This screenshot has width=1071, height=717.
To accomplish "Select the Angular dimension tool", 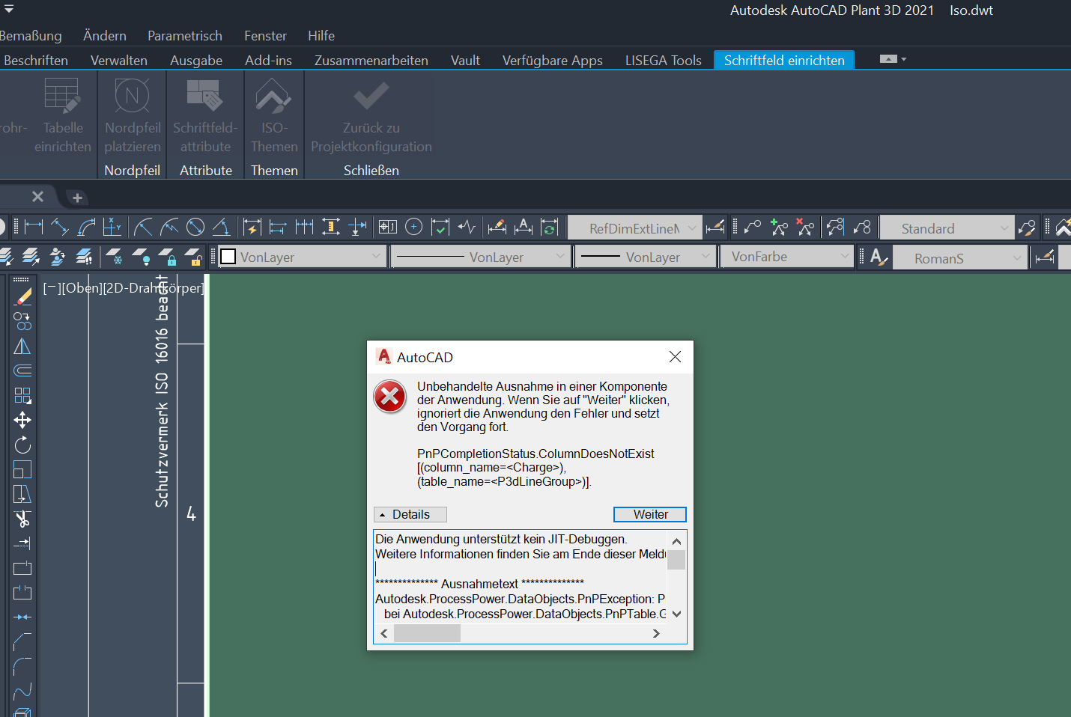I will click(x=222, y=227).
